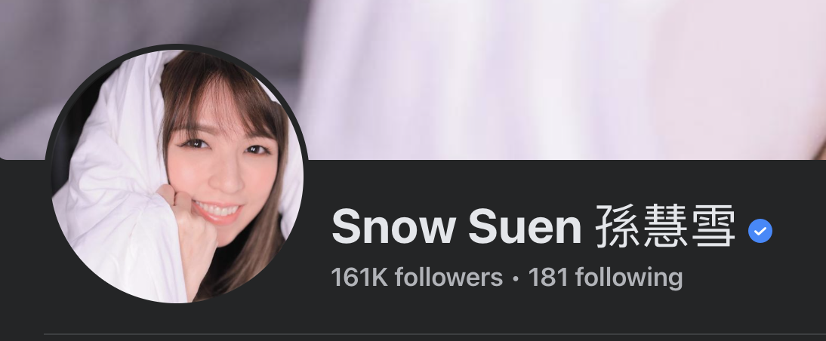Click the word 'Suen' in the profile title
The height and width of the screenshot is (341, 826).
tap(525, 227)
